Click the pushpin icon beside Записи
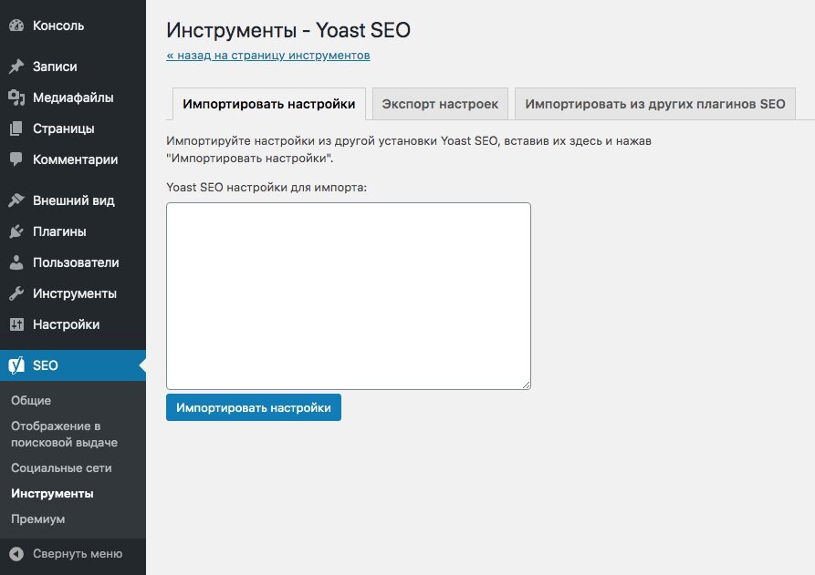Screen dimensions: 815x575 click(16, 67)
